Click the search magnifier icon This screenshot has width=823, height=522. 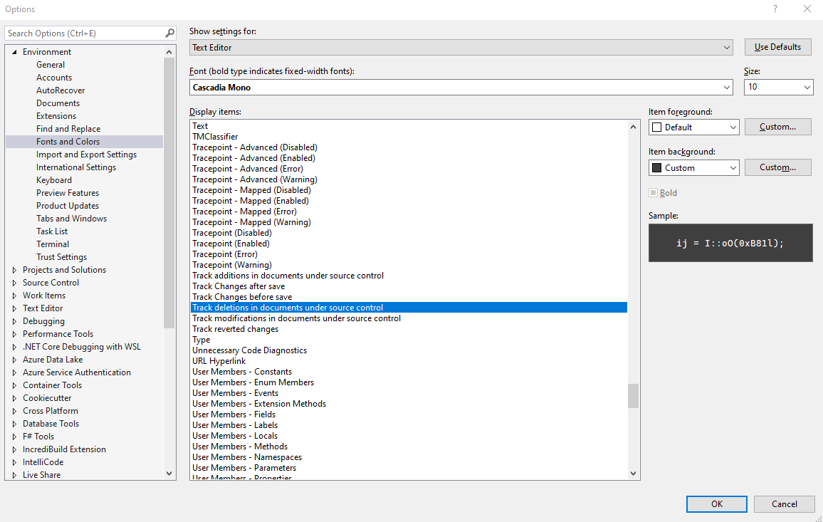169,33
